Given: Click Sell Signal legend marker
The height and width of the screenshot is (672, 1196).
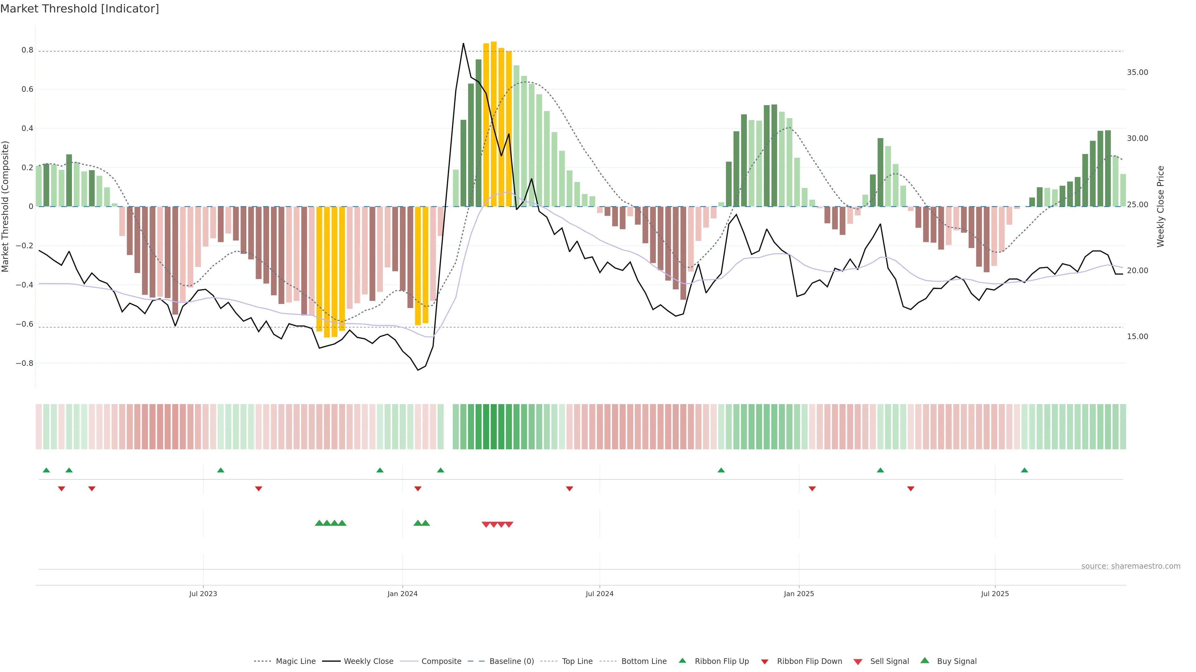Looking at the screenshot, I should [x=858, y=662].
